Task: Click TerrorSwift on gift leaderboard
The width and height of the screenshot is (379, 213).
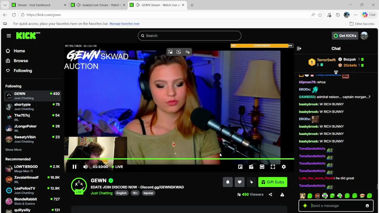Action: point(326,60)
